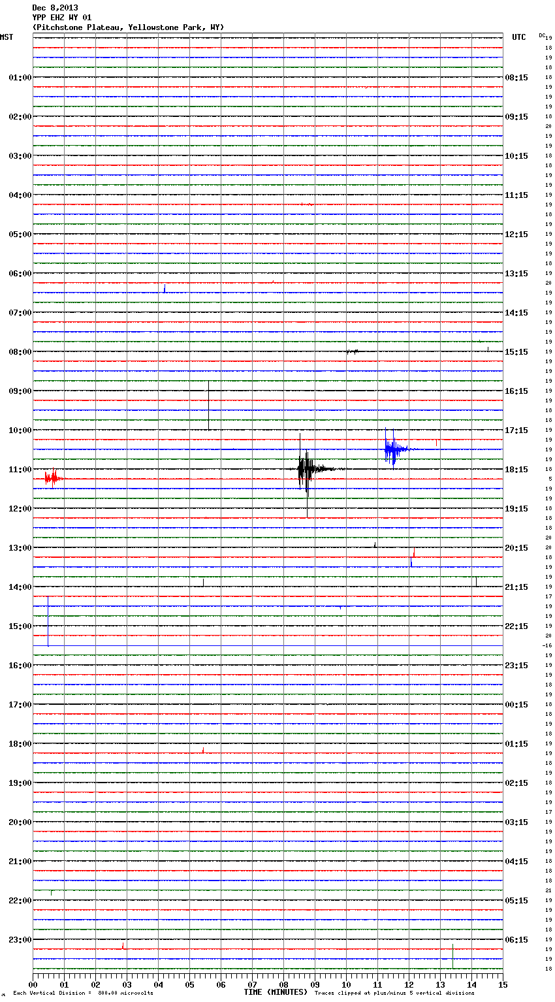Click the date text "Dec 8,2013"
This screenshot has width=555, height=1002.
55,8
